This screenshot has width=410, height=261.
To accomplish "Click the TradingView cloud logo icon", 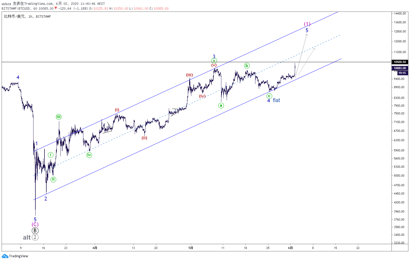I will pos(5,256).
